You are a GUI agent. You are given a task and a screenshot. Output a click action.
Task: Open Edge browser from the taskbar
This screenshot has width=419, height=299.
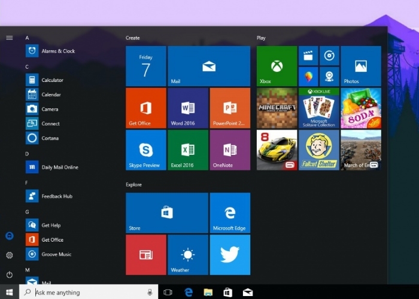click(x=189, y=292)
